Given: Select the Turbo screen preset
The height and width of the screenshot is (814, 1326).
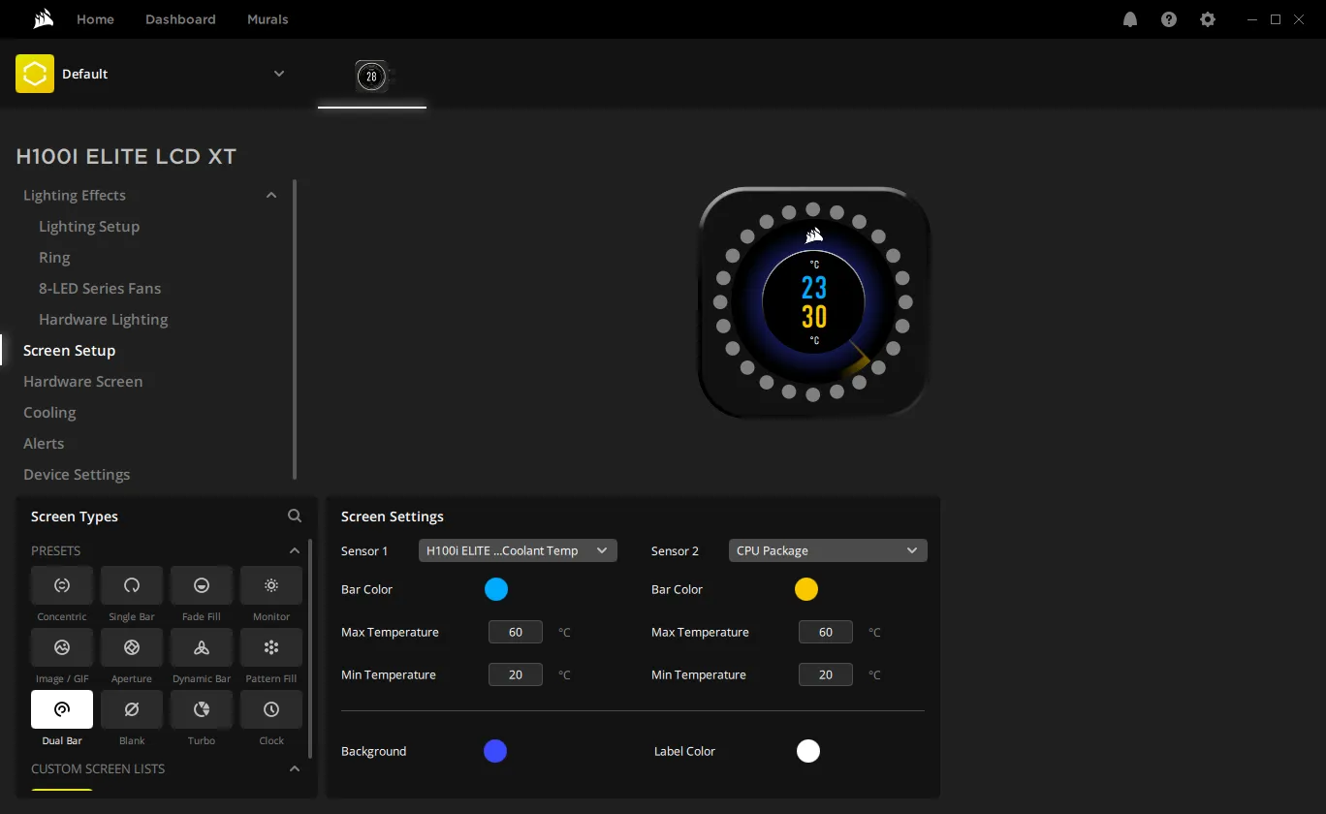Looking at the screenshot, I should (x=202, y=709).
